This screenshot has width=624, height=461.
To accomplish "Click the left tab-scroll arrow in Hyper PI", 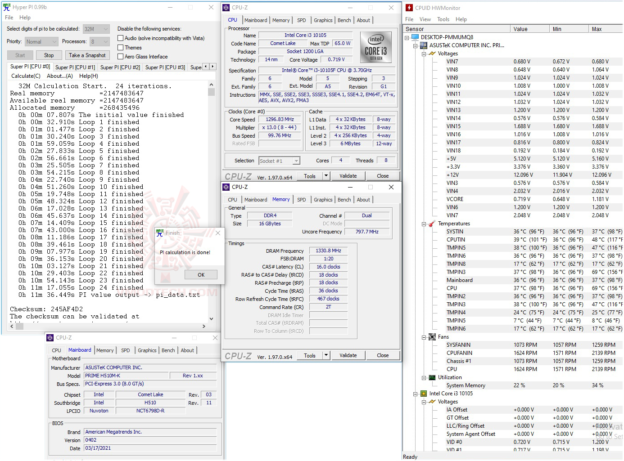I will click(x=206, y=67).
